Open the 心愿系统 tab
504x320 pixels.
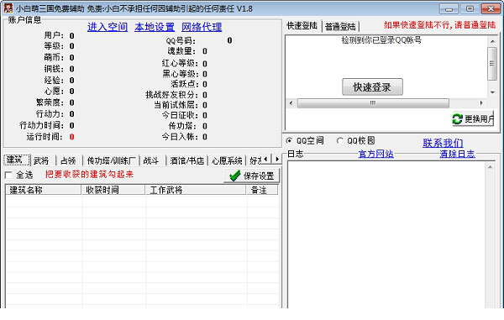[x=227, y=160]
